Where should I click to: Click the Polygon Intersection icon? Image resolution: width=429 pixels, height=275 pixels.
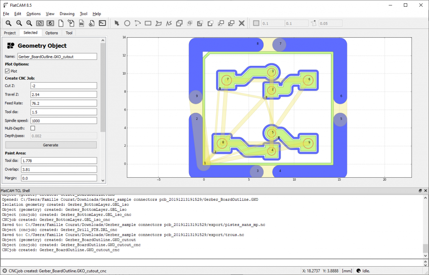pyautogui.click(x=190, y=23)
